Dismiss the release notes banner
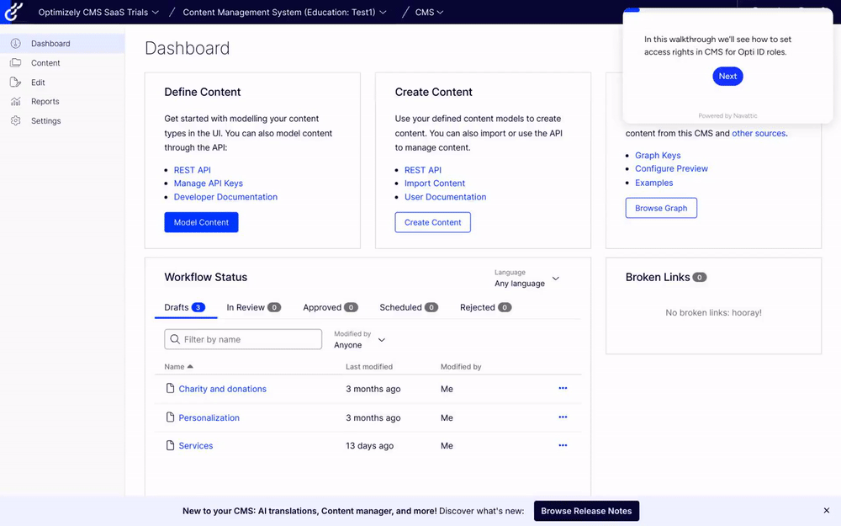This screenshot has height=526, width=841. [826, 511]
